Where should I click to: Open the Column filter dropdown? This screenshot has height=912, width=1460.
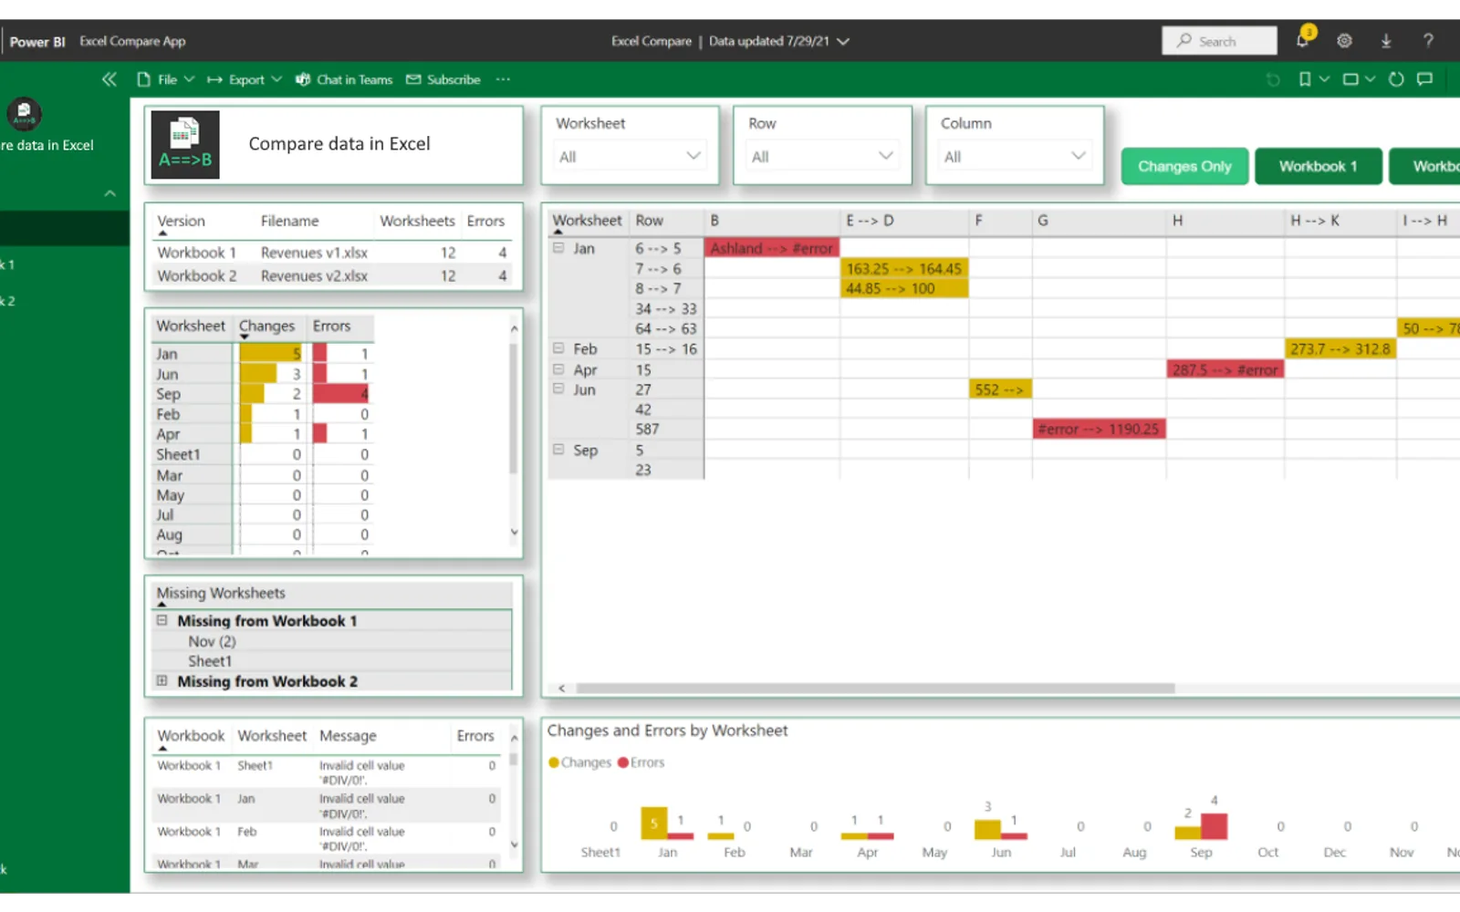(1015, 157)
